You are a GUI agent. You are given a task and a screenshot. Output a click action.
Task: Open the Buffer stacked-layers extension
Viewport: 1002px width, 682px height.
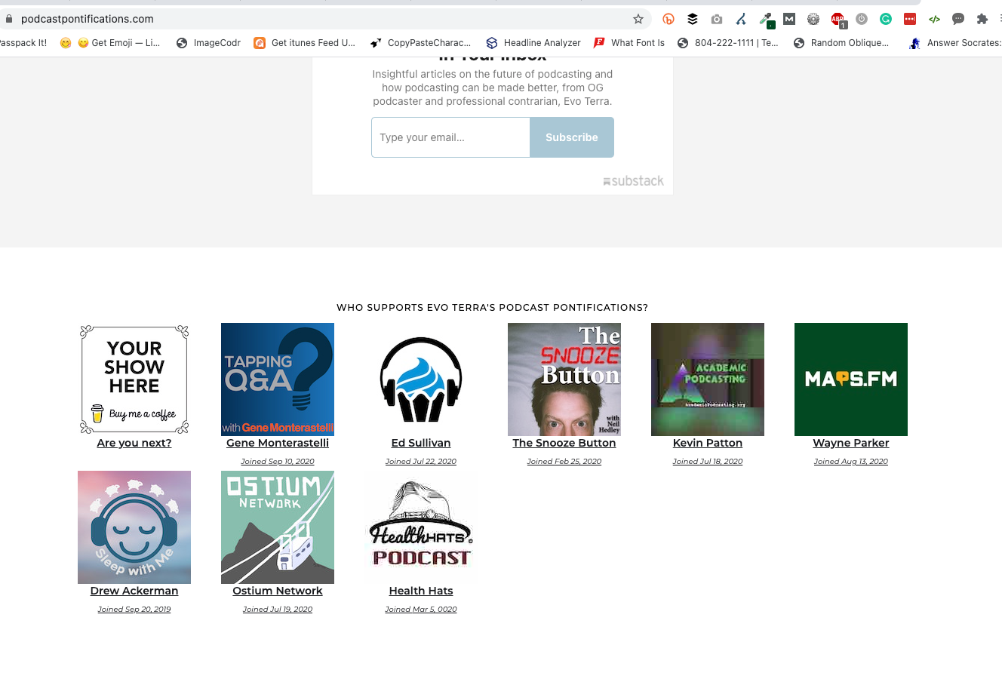pyautogui.click(x=693, y=19)
